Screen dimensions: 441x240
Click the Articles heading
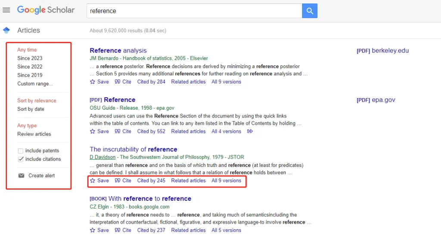28,31
